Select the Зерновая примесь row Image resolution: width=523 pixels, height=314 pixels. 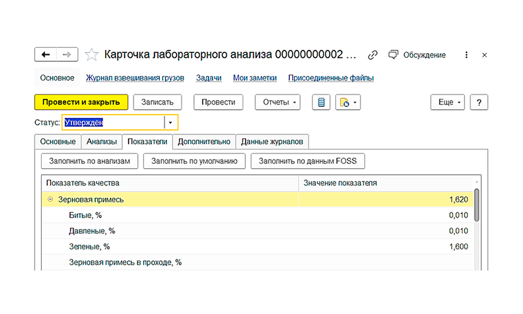pyautogui.click(x=258, y=199)
